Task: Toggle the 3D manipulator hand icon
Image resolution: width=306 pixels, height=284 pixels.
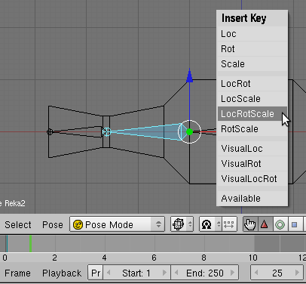Action: (250, 224)
